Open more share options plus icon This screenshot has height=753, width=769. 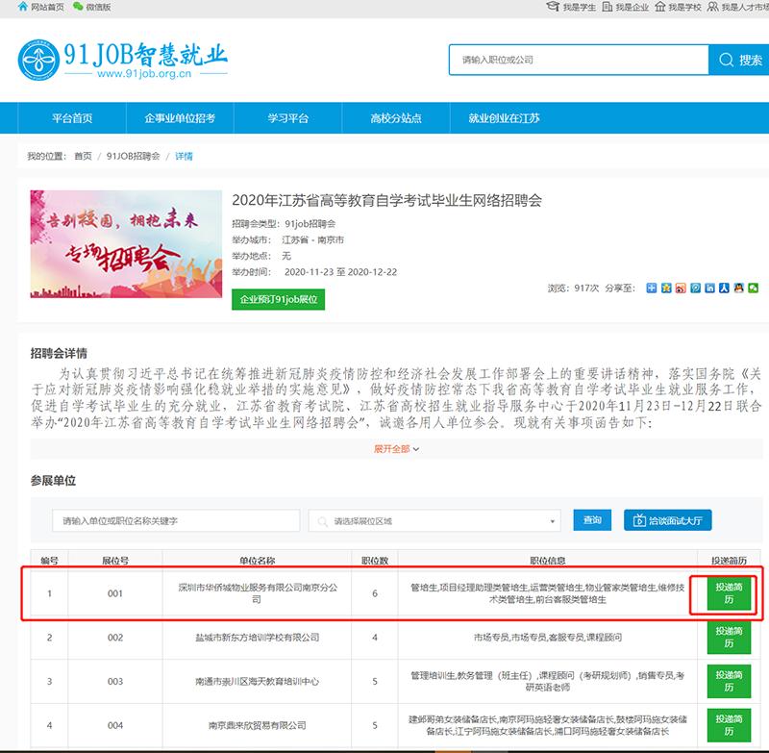pos(652,288)
